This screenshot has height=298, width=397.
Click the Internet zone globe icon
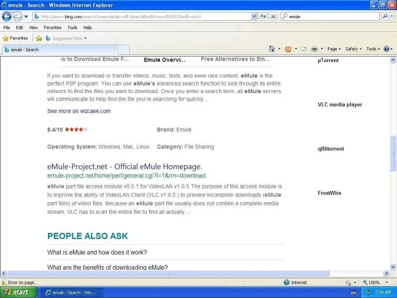coord(287,282)
